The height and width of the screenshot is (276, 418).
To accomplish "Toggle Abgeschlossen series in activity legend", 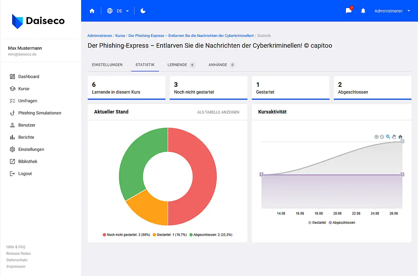I will [x=342, y=222].
